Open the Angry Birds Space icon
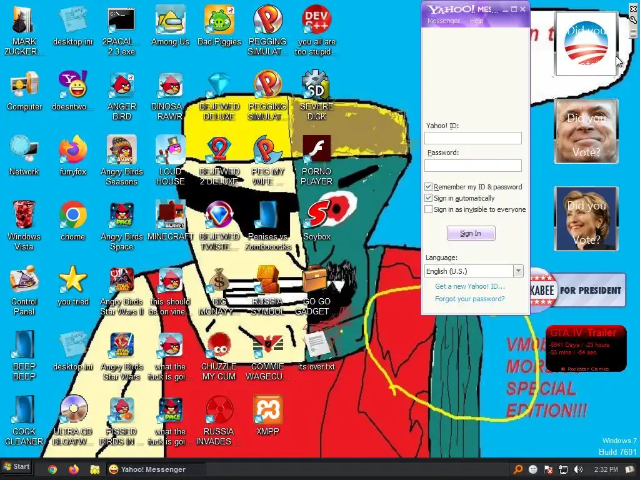 [x=122, y=225]
